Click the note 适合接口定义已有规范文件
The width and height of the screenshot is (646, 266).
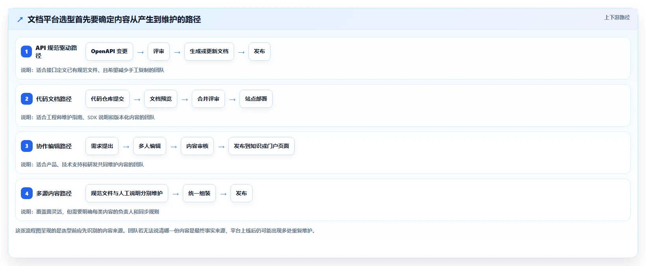[x=93, y=70]
